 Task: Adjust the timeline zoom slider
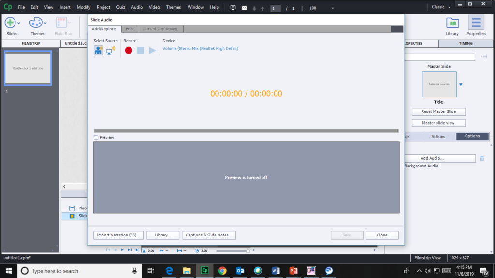248,251
